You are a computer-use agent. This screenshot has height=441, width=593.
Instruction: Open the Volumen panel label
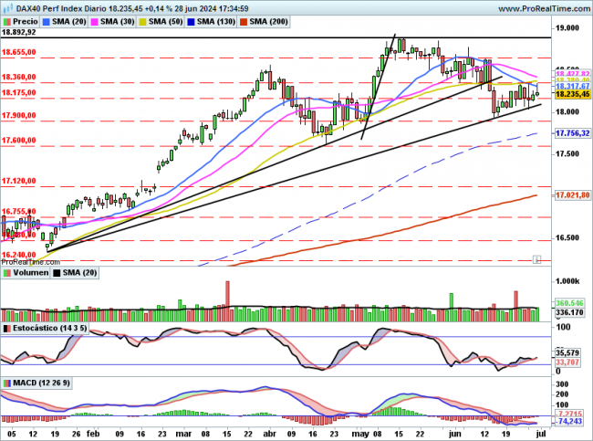pyautogui.click(x=29, y=273)
